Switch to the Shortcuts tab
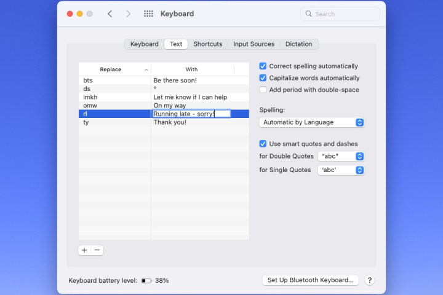The image size is (443, 295). [207, 44]
